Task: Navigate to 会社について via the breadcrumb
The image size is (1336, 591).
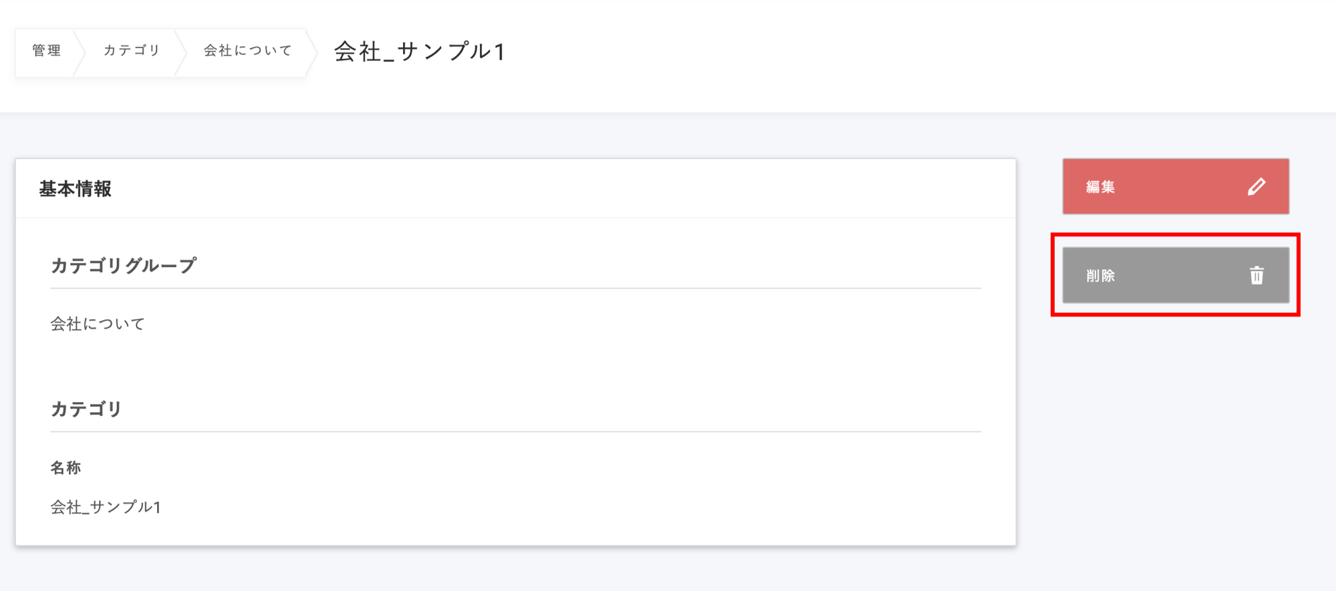Action: click(x=247, y=49)
